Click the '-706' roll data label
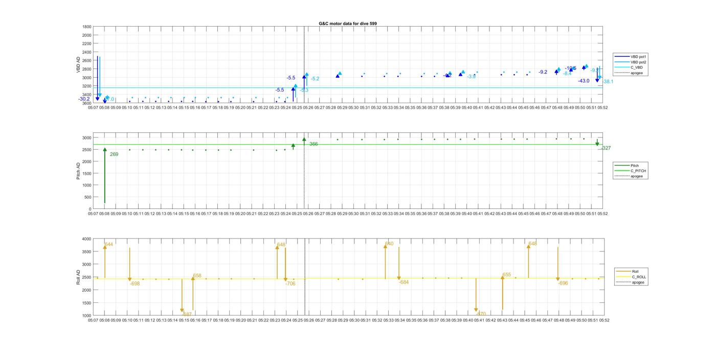Image resolution: width=716 pixels, height=354 pixels. pos(290,284)
